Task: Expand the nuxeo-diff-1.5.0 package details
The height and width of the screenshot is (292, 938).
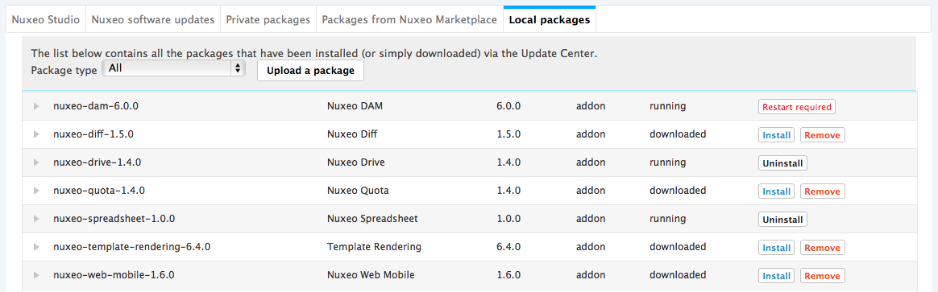Action: click(x=36, y=134)
